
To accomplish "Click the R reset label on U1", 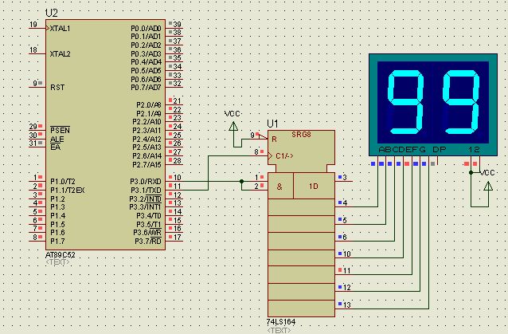I will click(274, 139).
